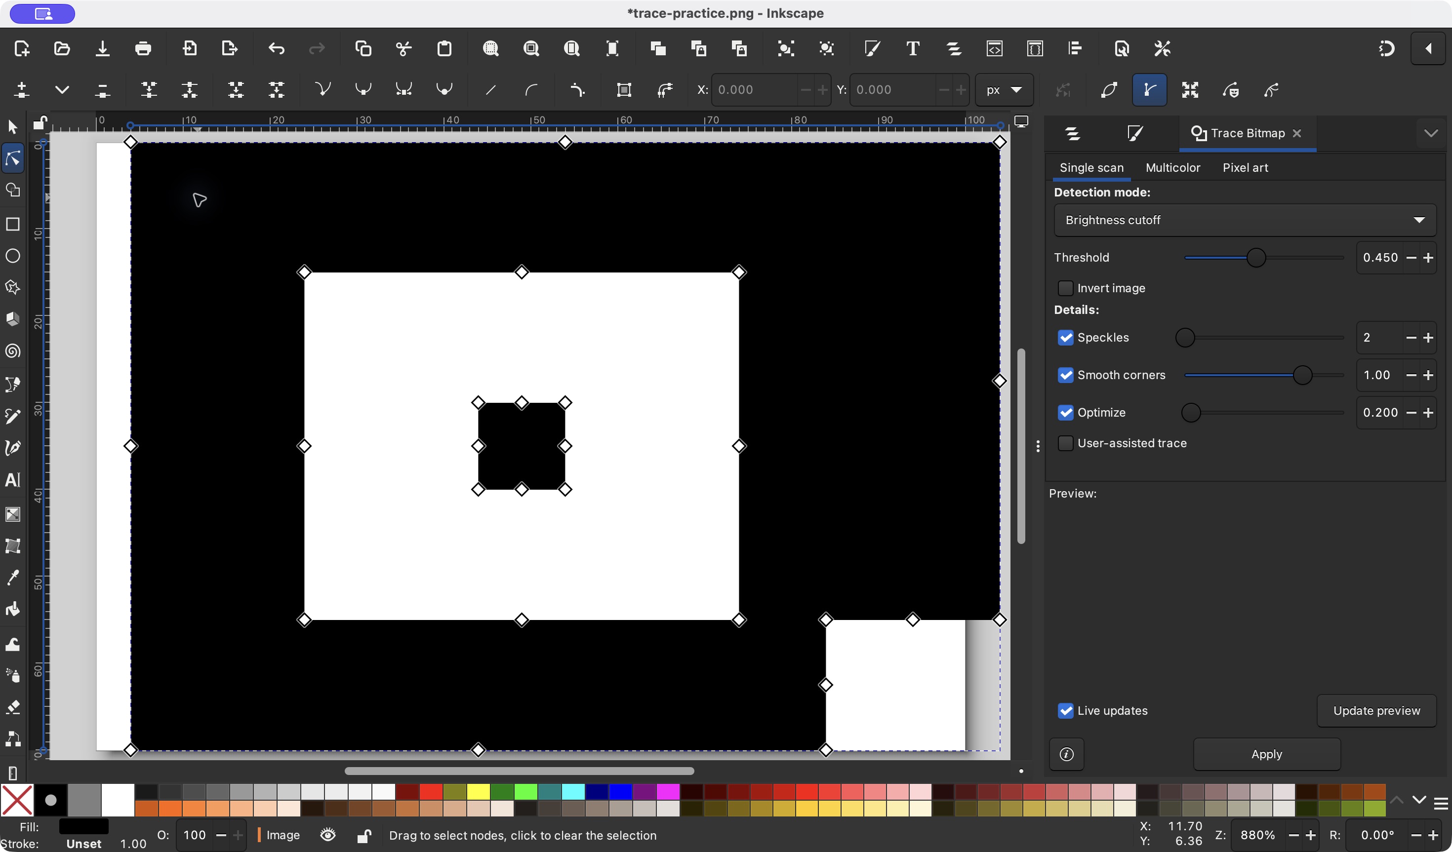
Task: Click the Paste clipboard icon
Action: tap(444, 48)
